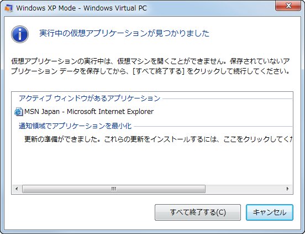The image size is (305, 234).
Task: Click the Internet Explorer icon beside MSN Japan
Action: tap(19, 112)
